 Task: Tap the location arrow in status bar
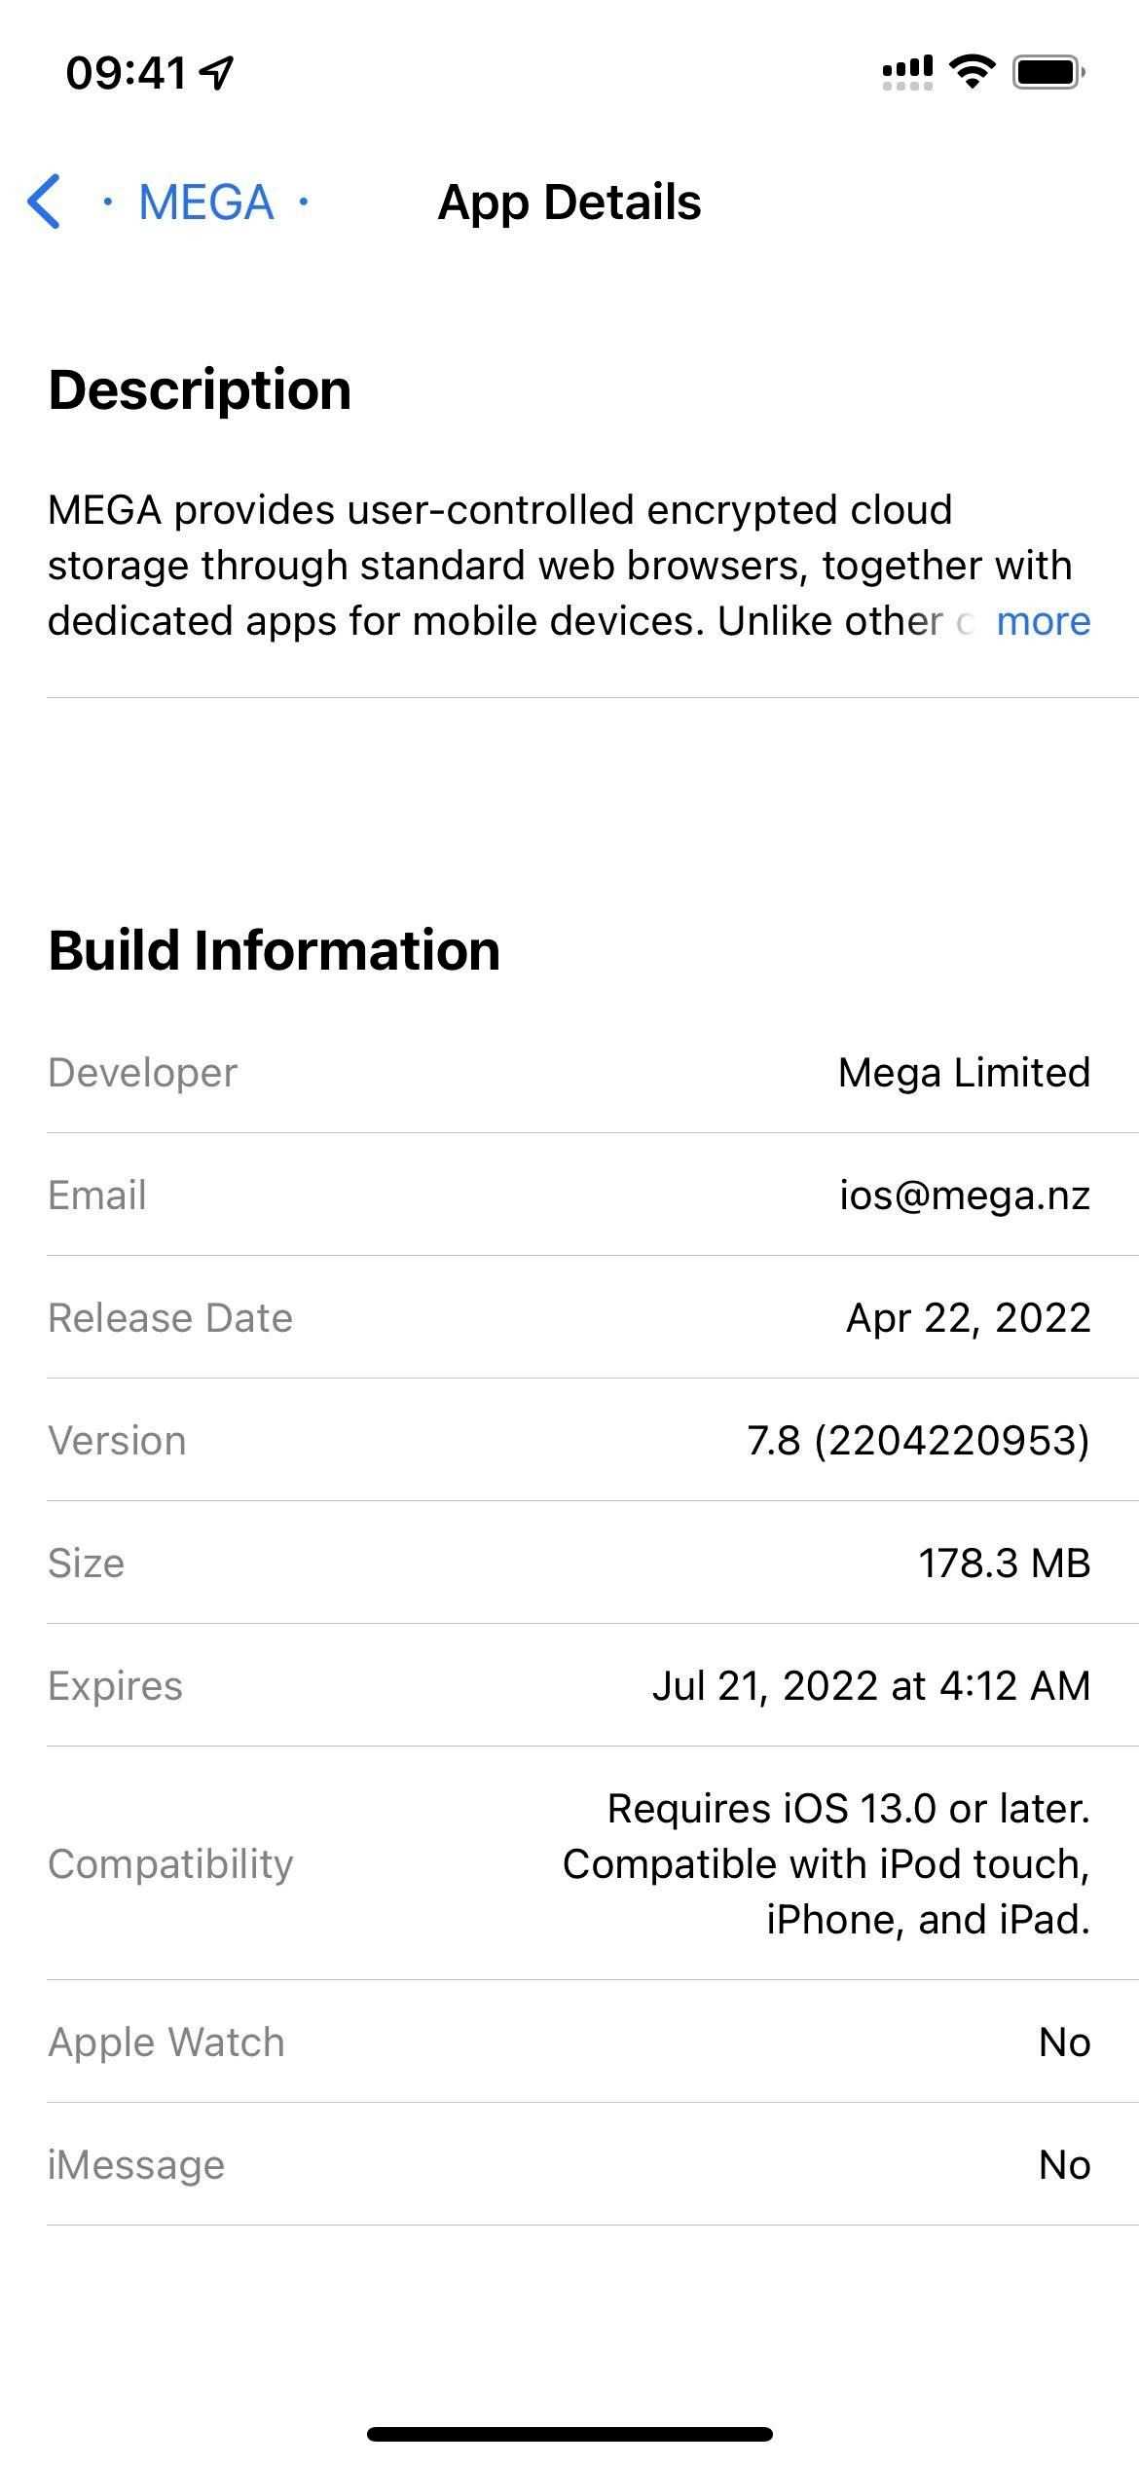tap(216, 72)
